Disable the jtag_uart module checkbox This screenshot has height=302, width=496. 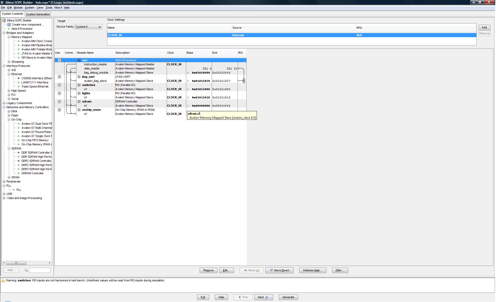click(x=59, y=77)
